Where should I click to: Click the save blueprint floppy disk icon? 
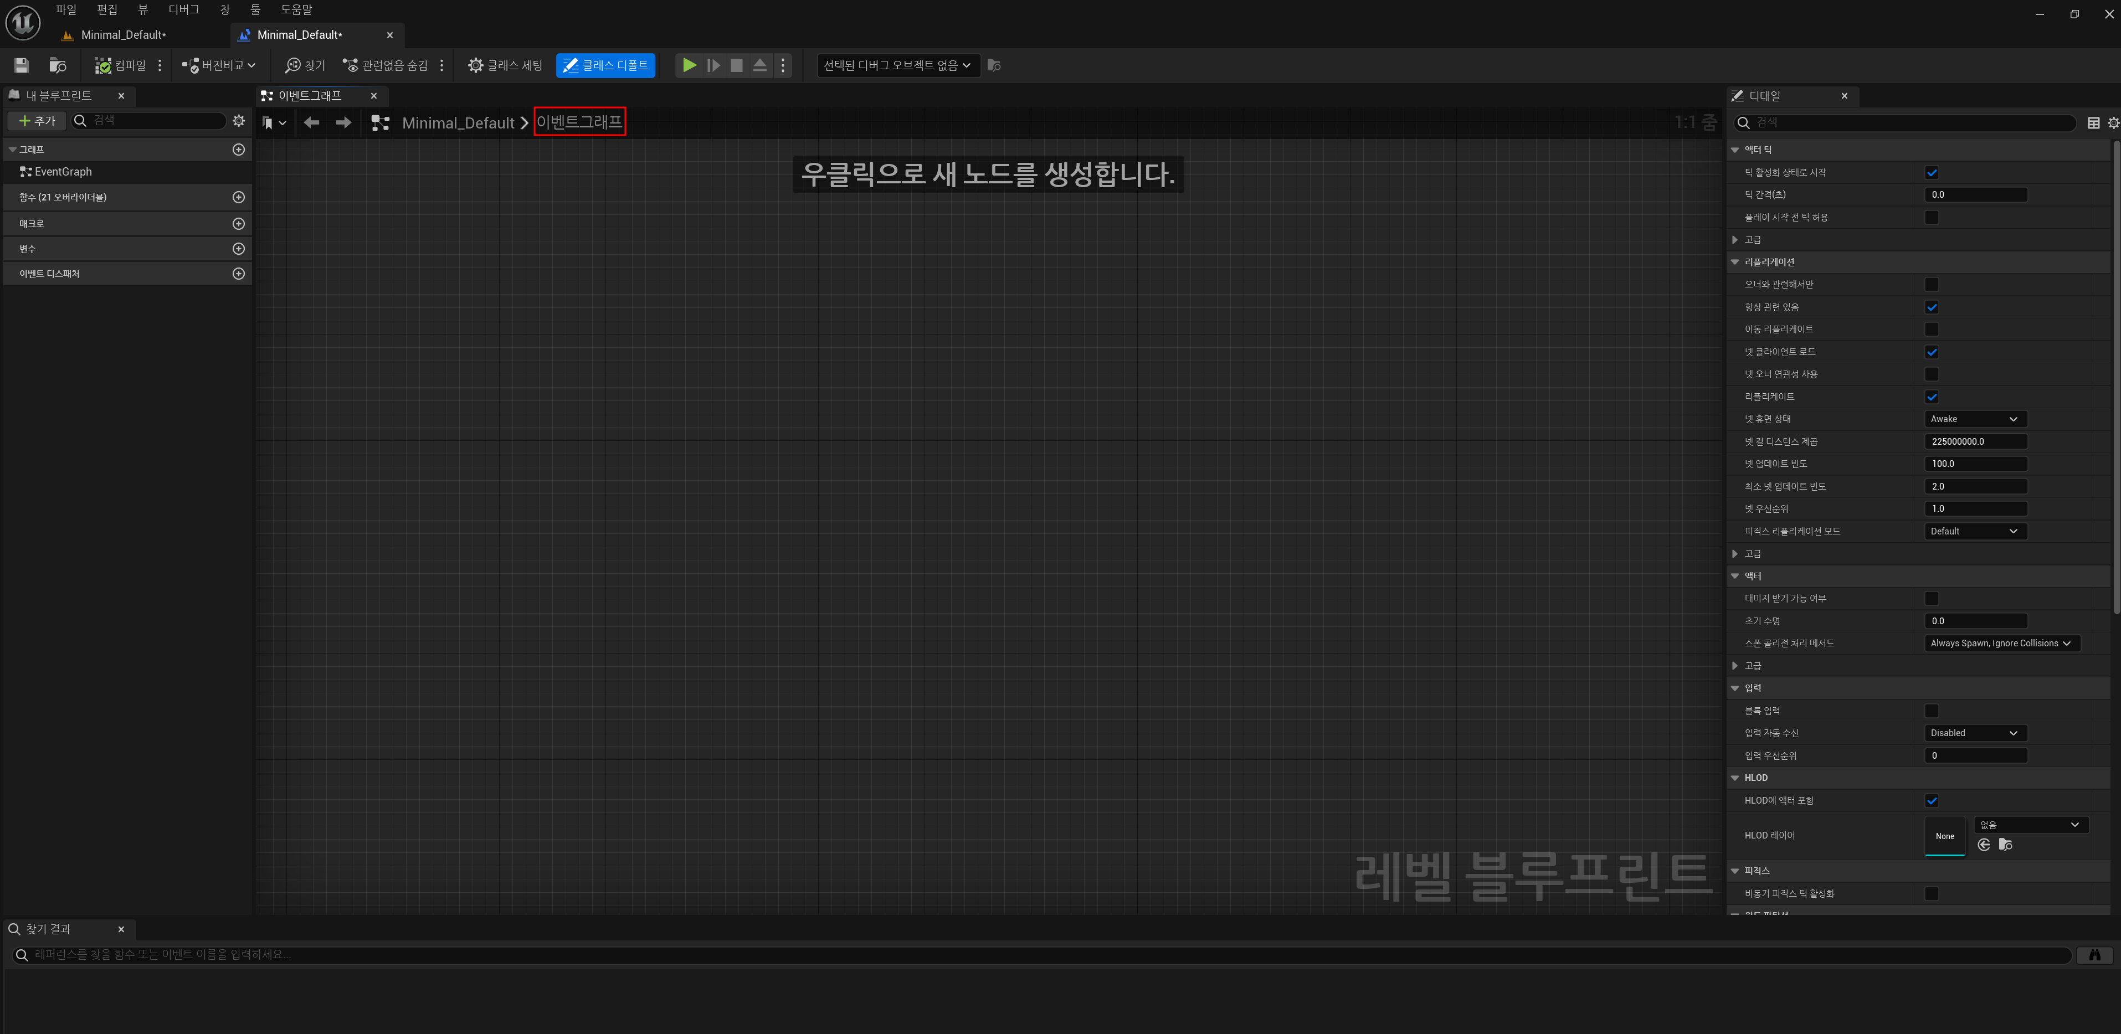coord(22,65)
